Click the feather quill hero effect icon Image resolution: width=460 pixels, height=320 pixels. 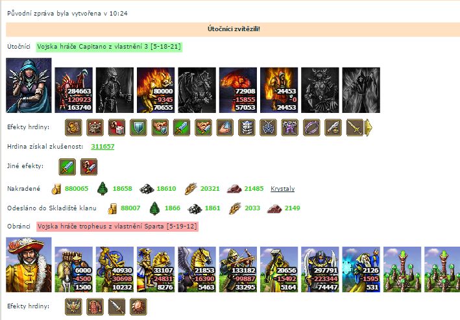click(x=333, y=127)
